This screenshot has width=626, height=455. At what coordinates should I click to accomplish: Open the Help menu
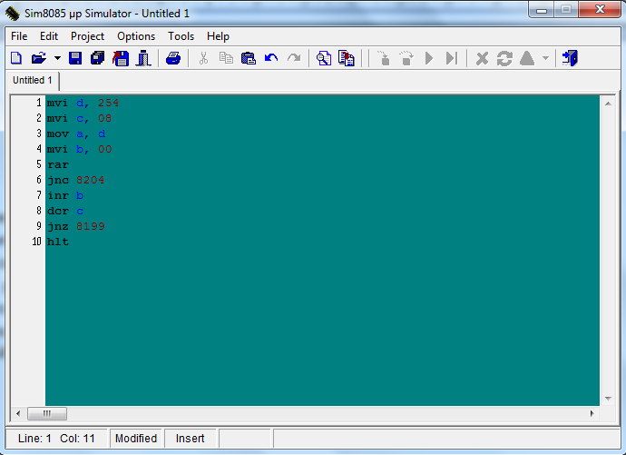[x=218, y=36]
